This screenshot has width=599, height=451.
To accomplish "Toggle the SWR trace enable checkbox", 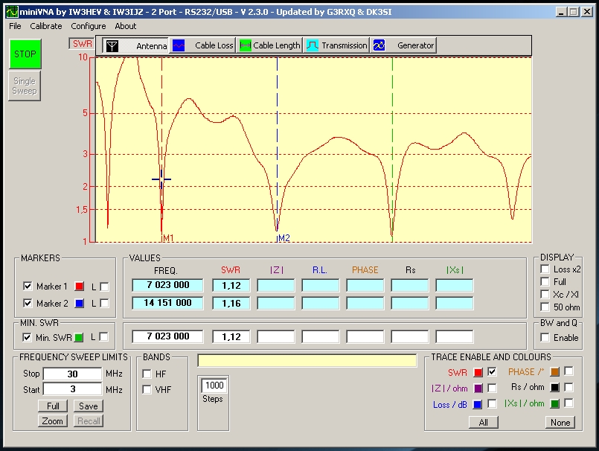I will pyautogui.click(x=492, y=371).
